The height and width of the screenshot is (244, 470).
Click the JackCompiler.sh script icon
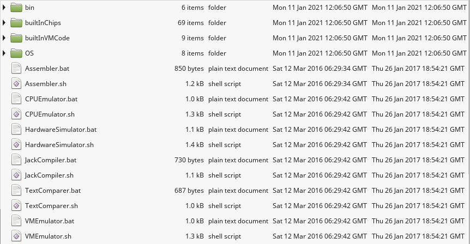click(16, 175)
